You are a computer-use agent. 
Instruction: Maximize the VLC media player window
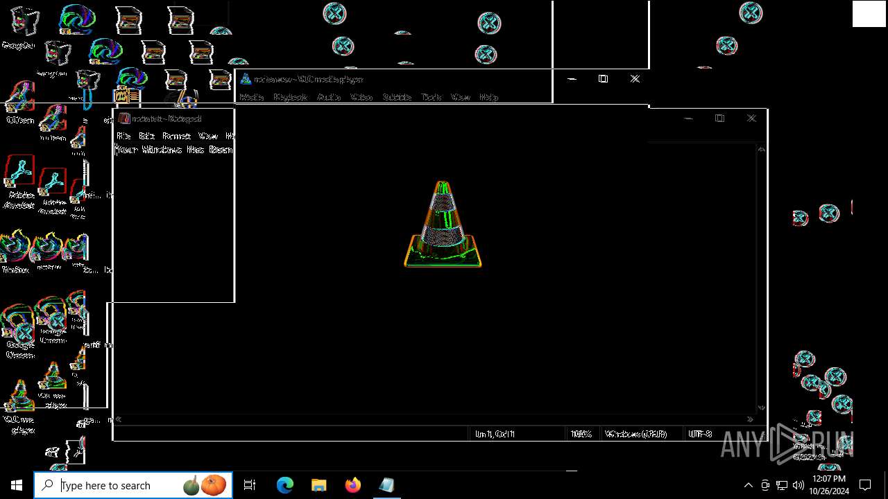603,79
